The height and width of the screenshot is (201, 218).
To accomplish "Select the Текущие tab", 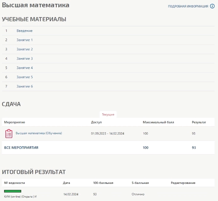I will [108, 114].
